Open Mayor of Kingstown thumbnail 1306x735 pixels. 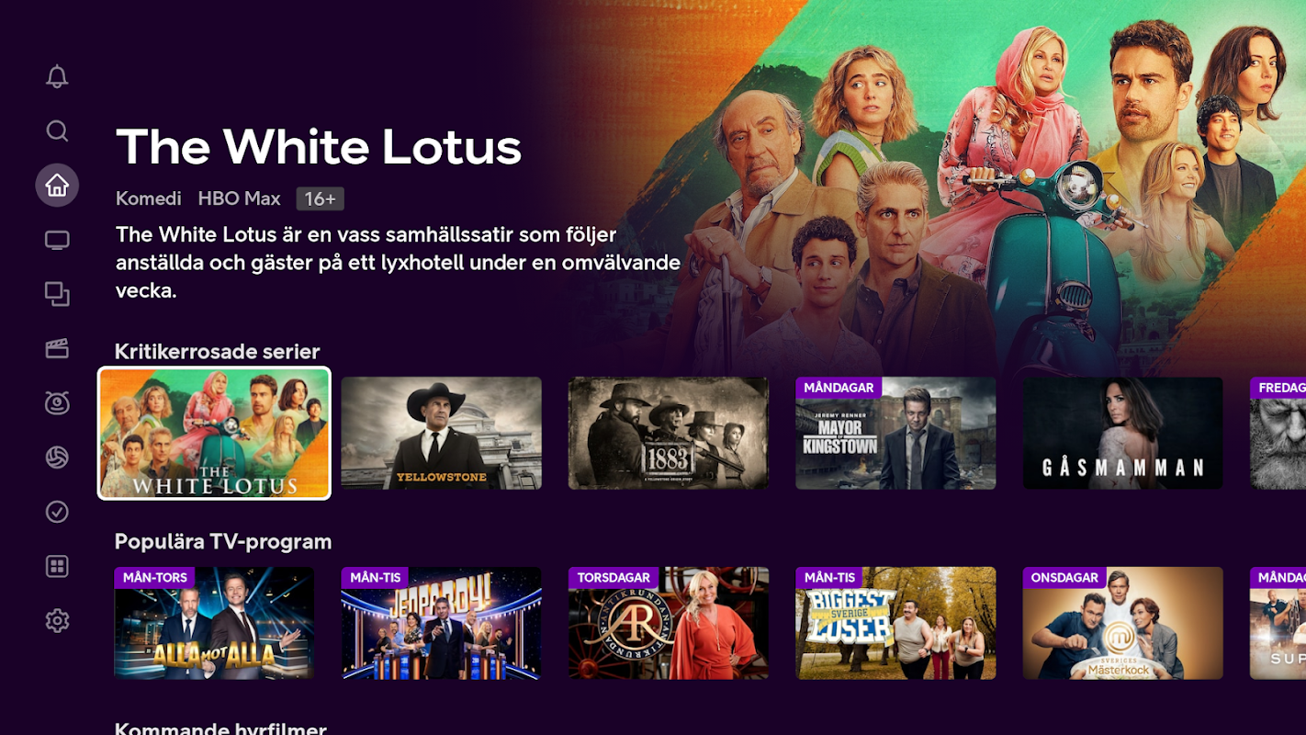coord(895,433)
